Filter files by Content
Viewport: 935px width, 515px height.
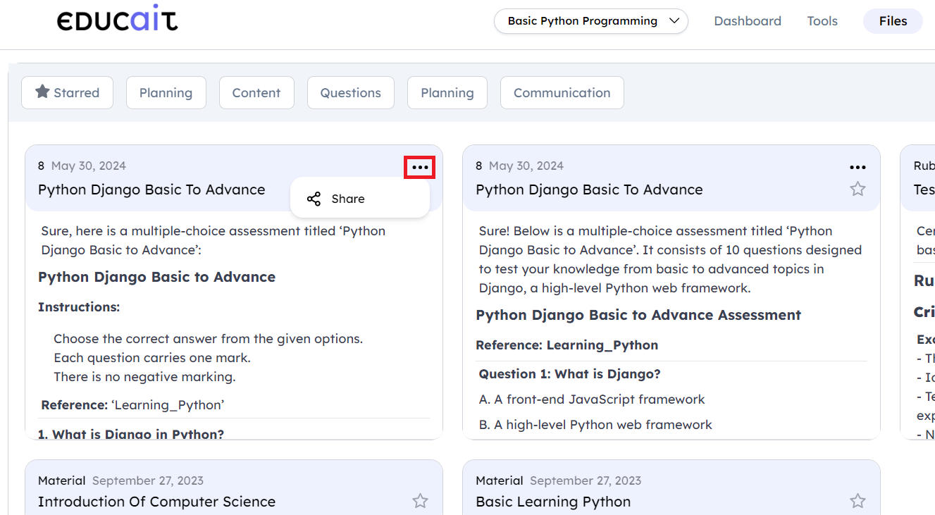[x=256, y=93]
